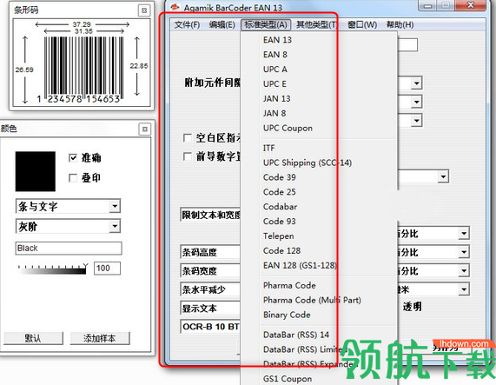Image resolution: width=496 pixels, height=385 pixels.
Task: Close the 标准类型(A) menu
Action: [266, 24]
